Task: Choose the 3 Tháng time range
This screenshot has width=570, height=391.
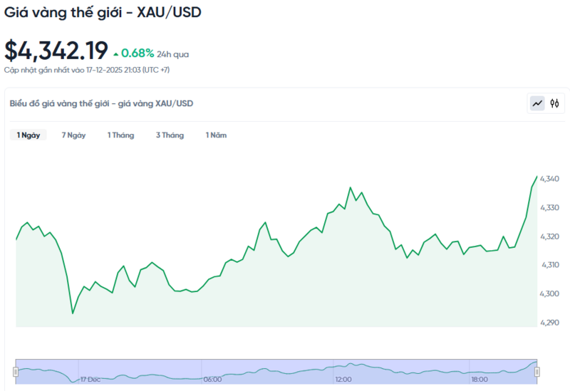Action: (x=170, y=135)
